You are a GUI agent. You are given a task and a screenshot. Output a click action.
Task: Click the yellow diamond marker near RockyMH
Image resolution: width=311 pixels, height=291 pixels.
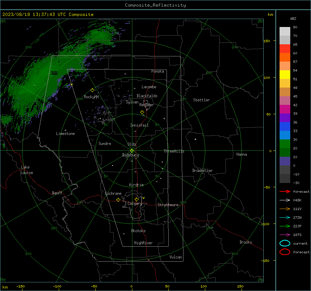point(92,90)
